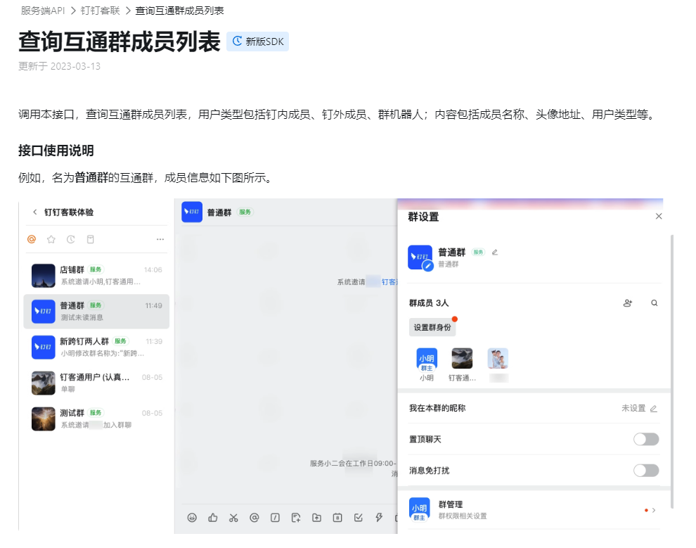Click the 普通群 avatar in chat header
This screenshot has width=696, height=548.
[192, 212]
